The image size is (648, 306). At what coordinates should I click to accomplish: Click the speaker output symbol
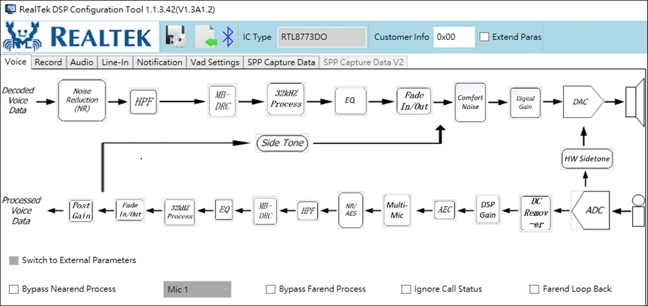point(634,101)
